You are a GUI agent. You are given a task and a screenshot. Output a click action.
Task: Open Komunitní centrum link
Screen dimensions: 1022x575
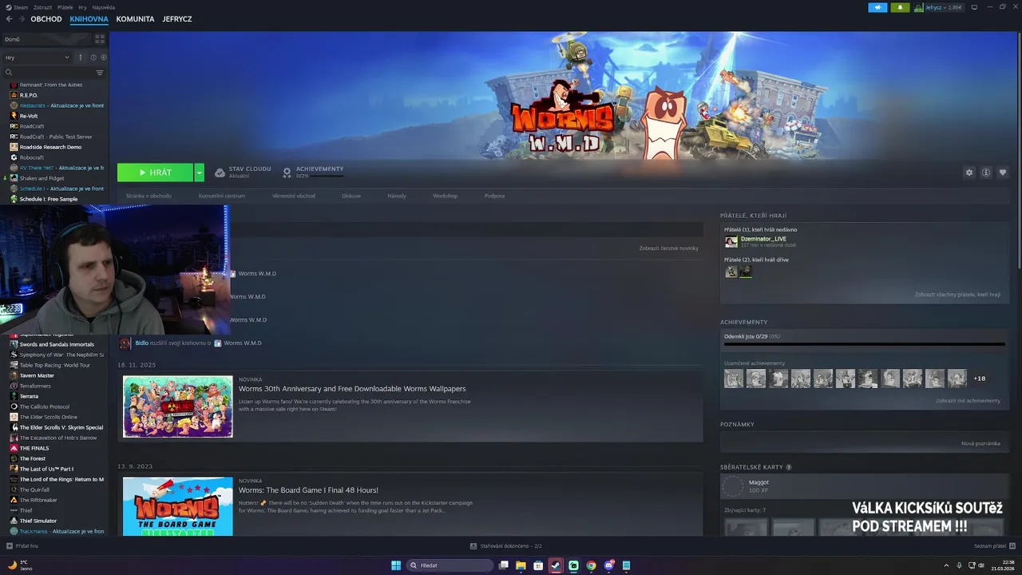click(x=222, y=196)
